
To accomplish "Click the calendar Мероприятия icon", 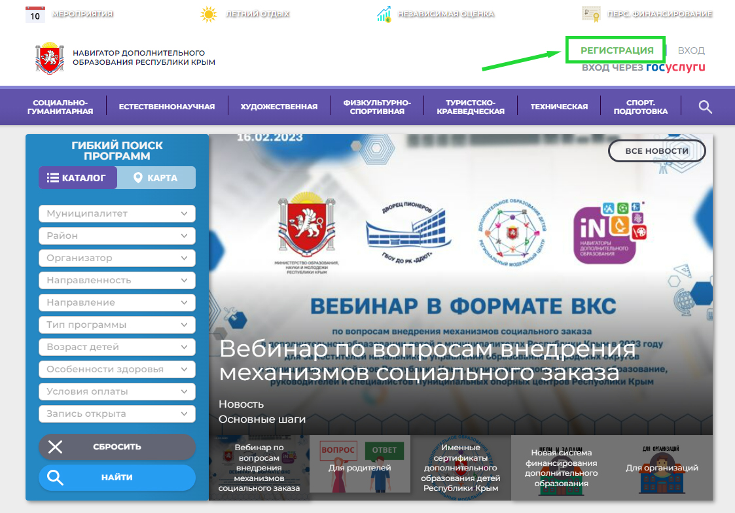I will 35,14.
